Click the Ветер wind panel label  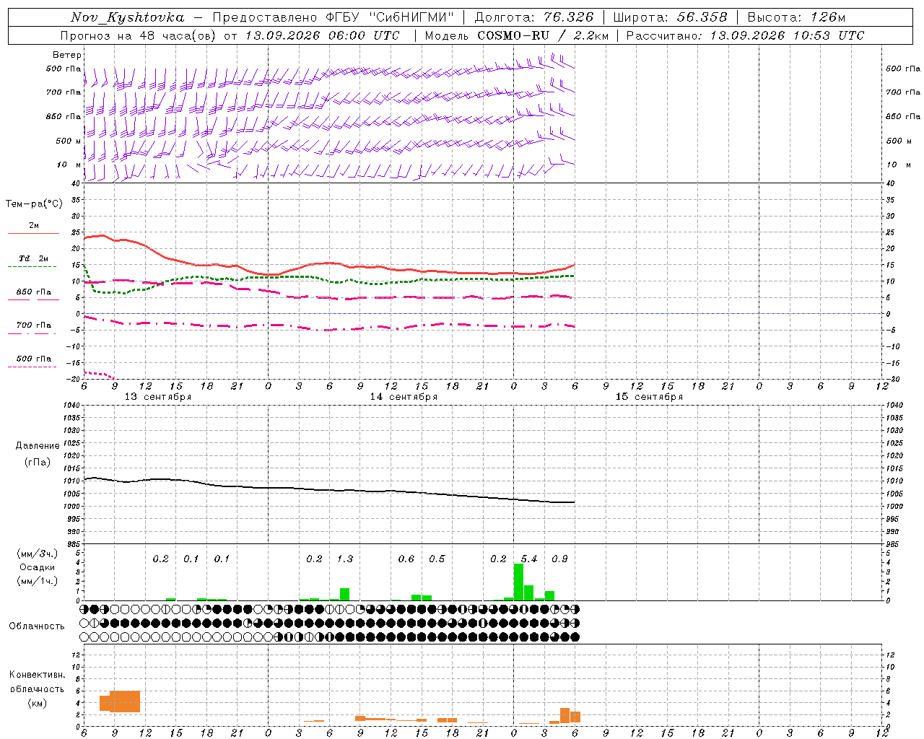click(x=67, y=55)
